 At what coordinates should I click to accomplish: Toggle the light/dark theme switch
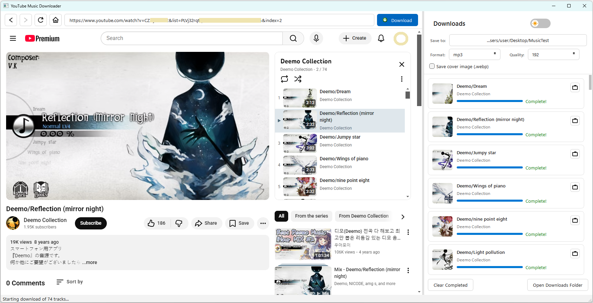click(540, 23)
